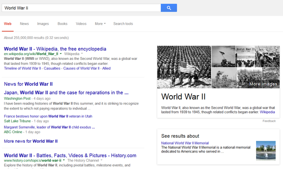Click the Salt Lake Tribune source label
Viewport: 283px width, 169px height.
[18, 121]
